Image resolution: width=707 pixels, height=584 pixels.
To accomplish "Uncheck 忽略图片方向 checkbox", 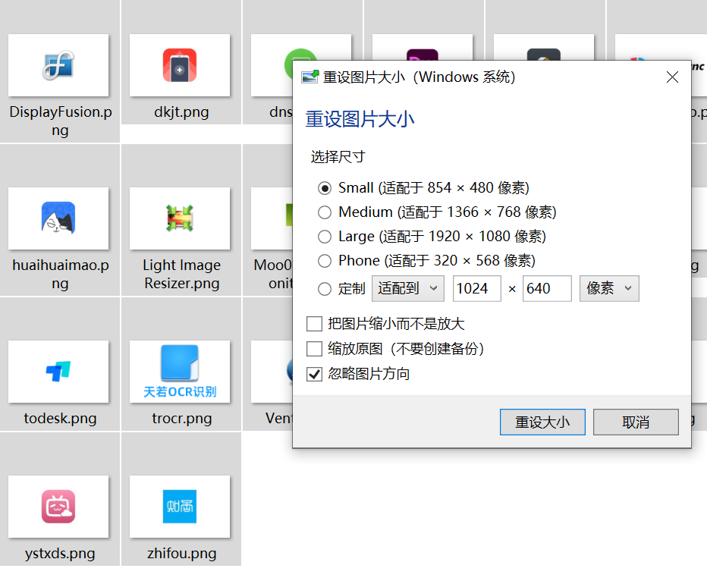I will click(x=314, y=375).
